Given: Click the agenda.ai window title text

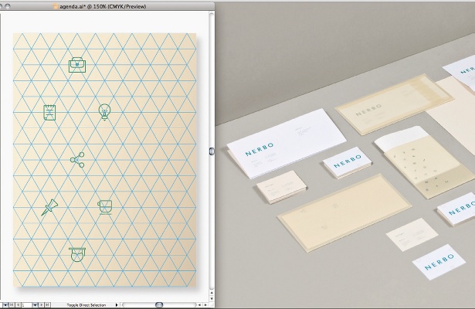Looking at the screenshot, I should tap(103, 6).
